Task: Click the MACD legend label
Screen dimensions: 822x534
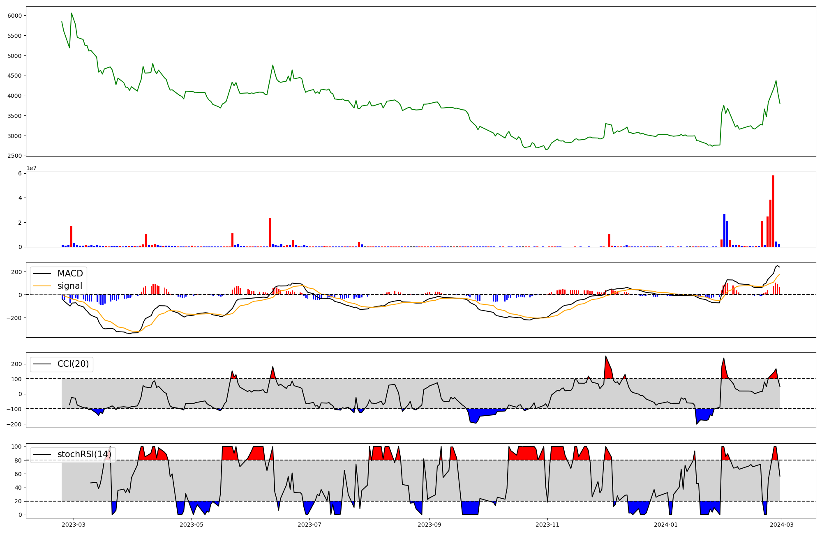Action: (70, 274)
